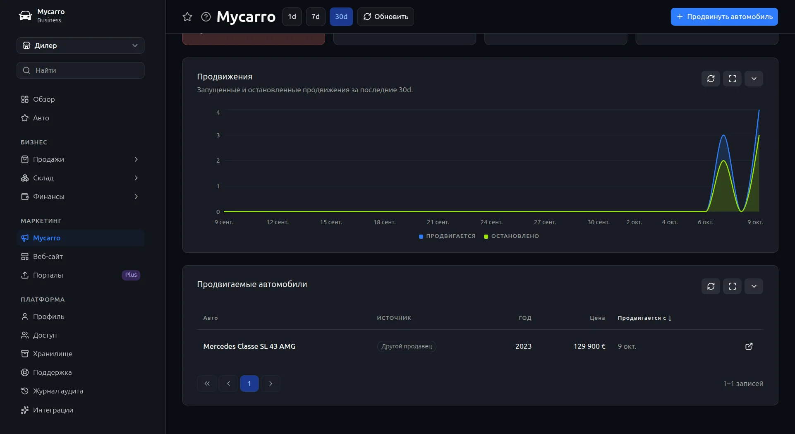Open Хранилище storage page
Screen dimensions: 795x434
coord(80,354)
